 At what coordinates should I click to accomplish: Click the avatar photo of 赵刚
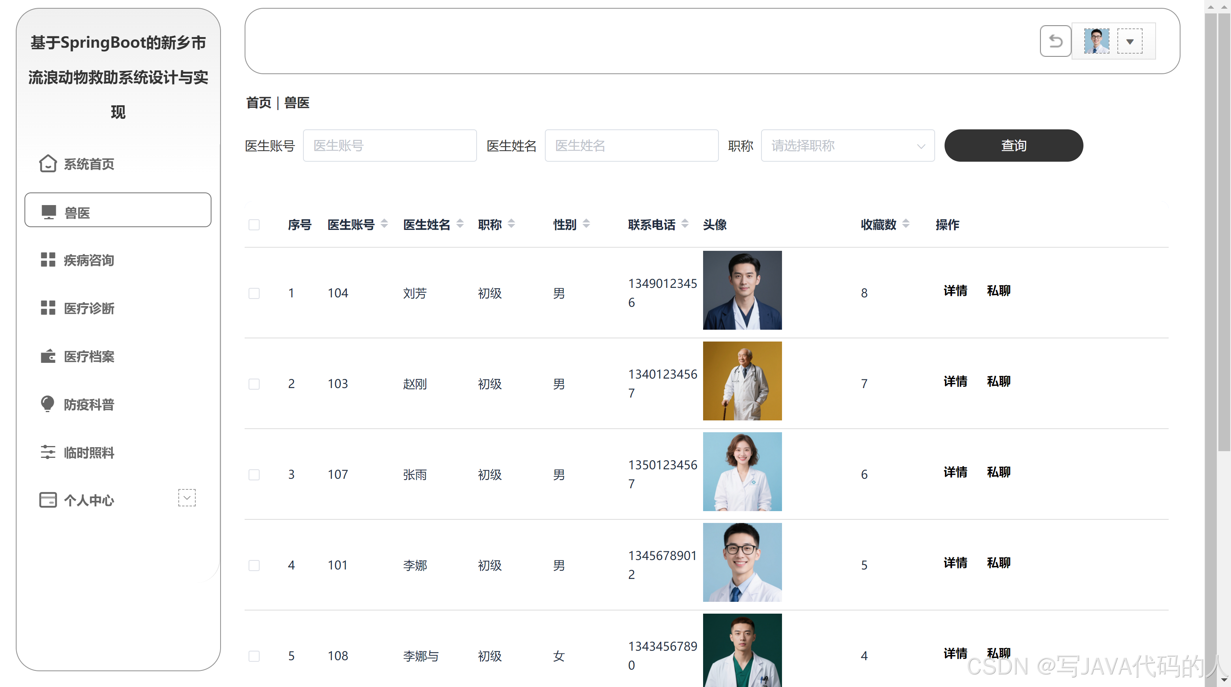coord(742,381)
